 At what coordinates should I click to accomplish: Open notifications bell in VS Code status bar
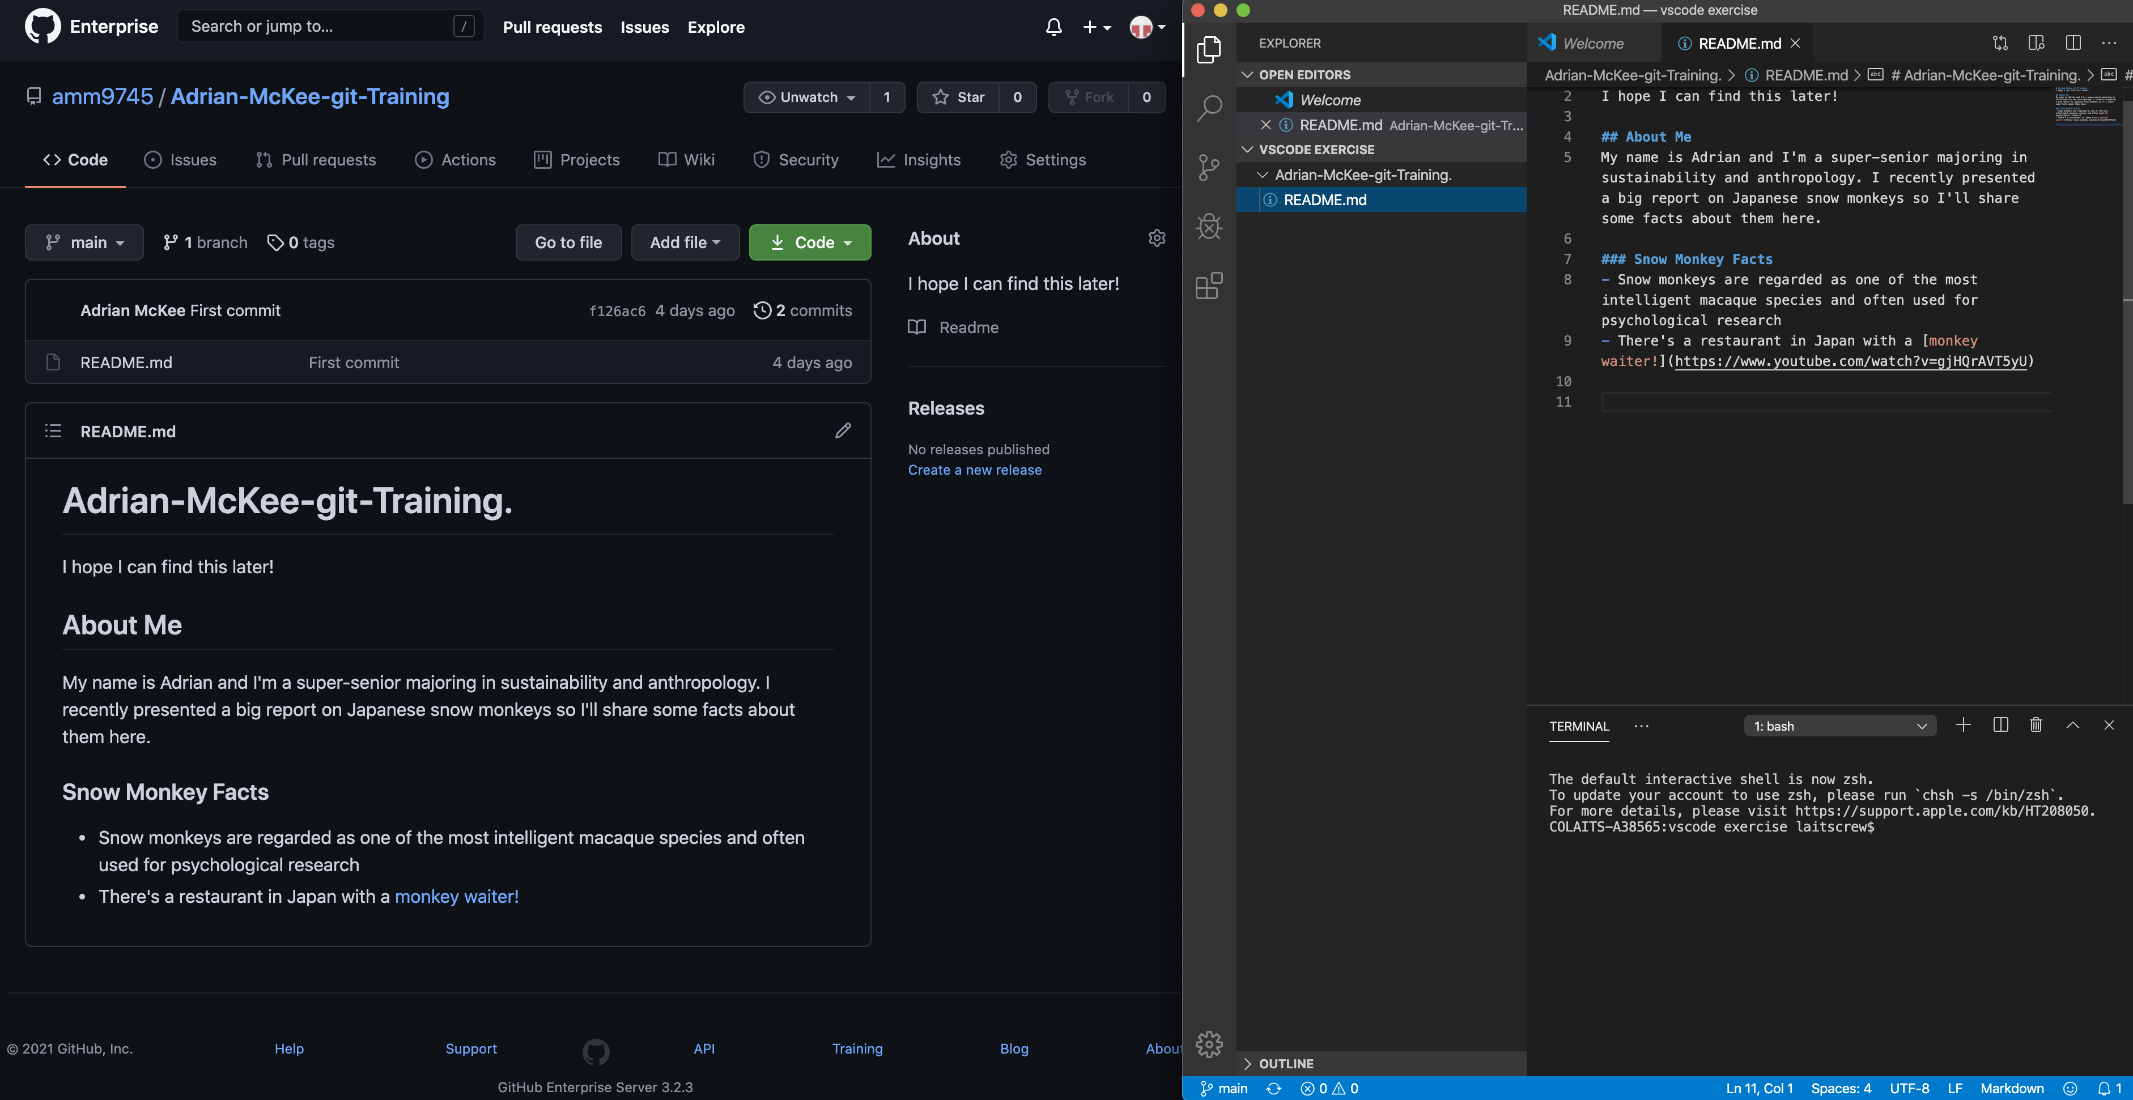click(2109, 1089)
